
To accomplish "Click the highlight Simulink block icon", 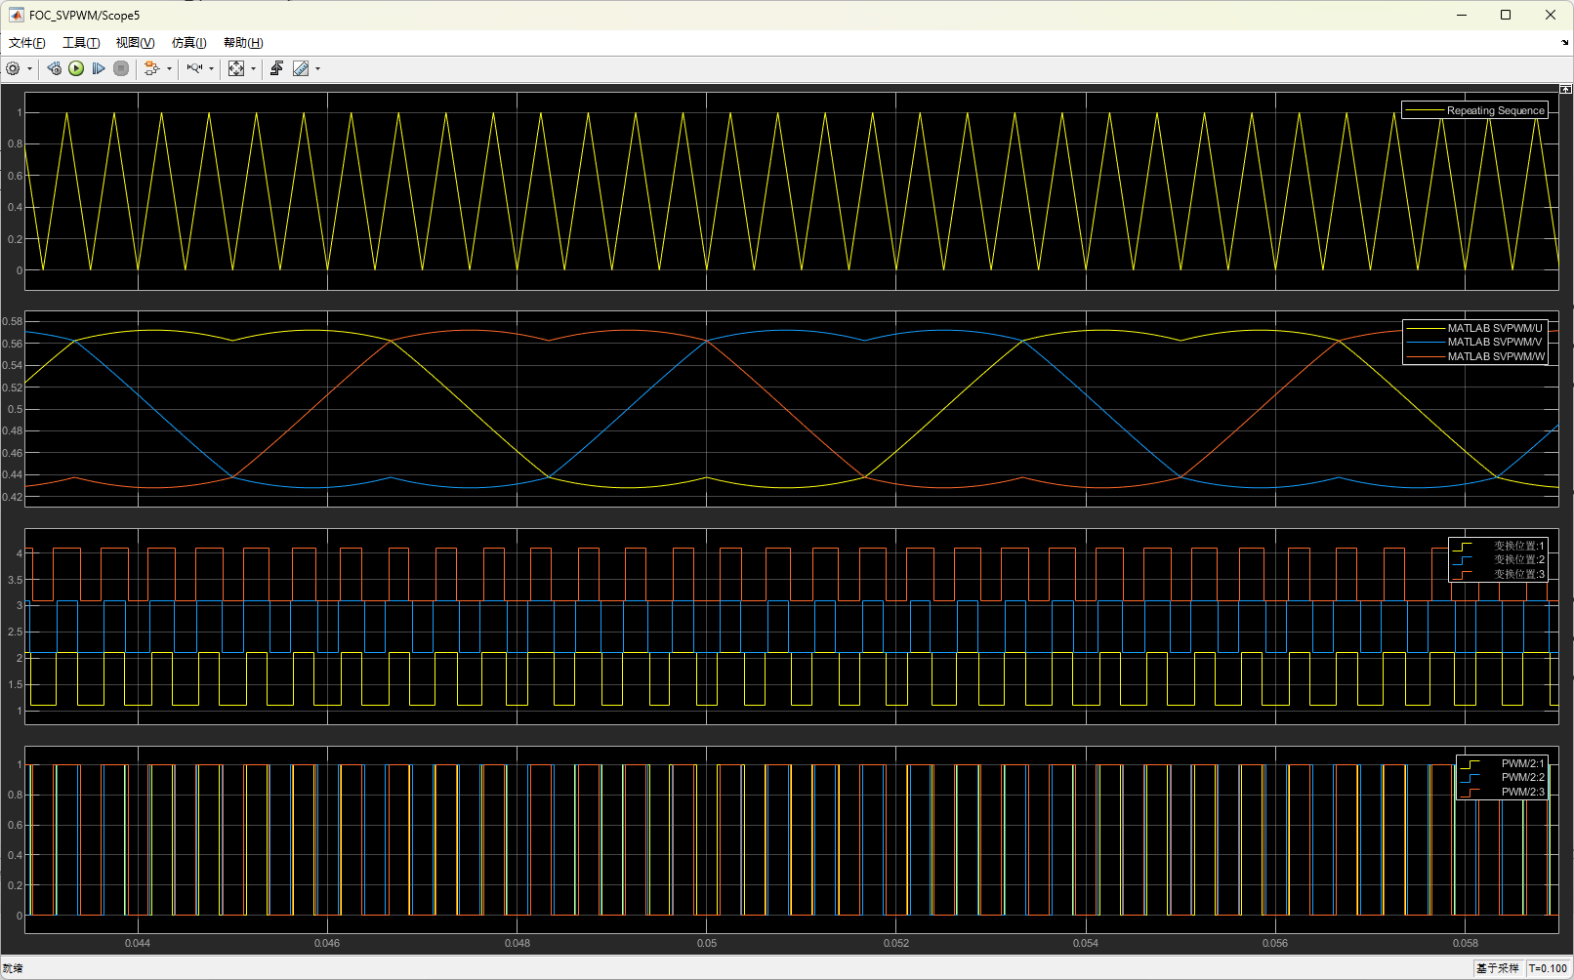I will (x=151, y=68).
